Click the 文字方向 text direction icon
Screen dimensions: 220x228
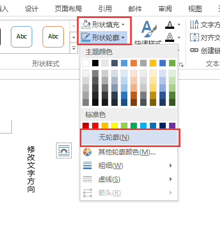click(194, 24)
